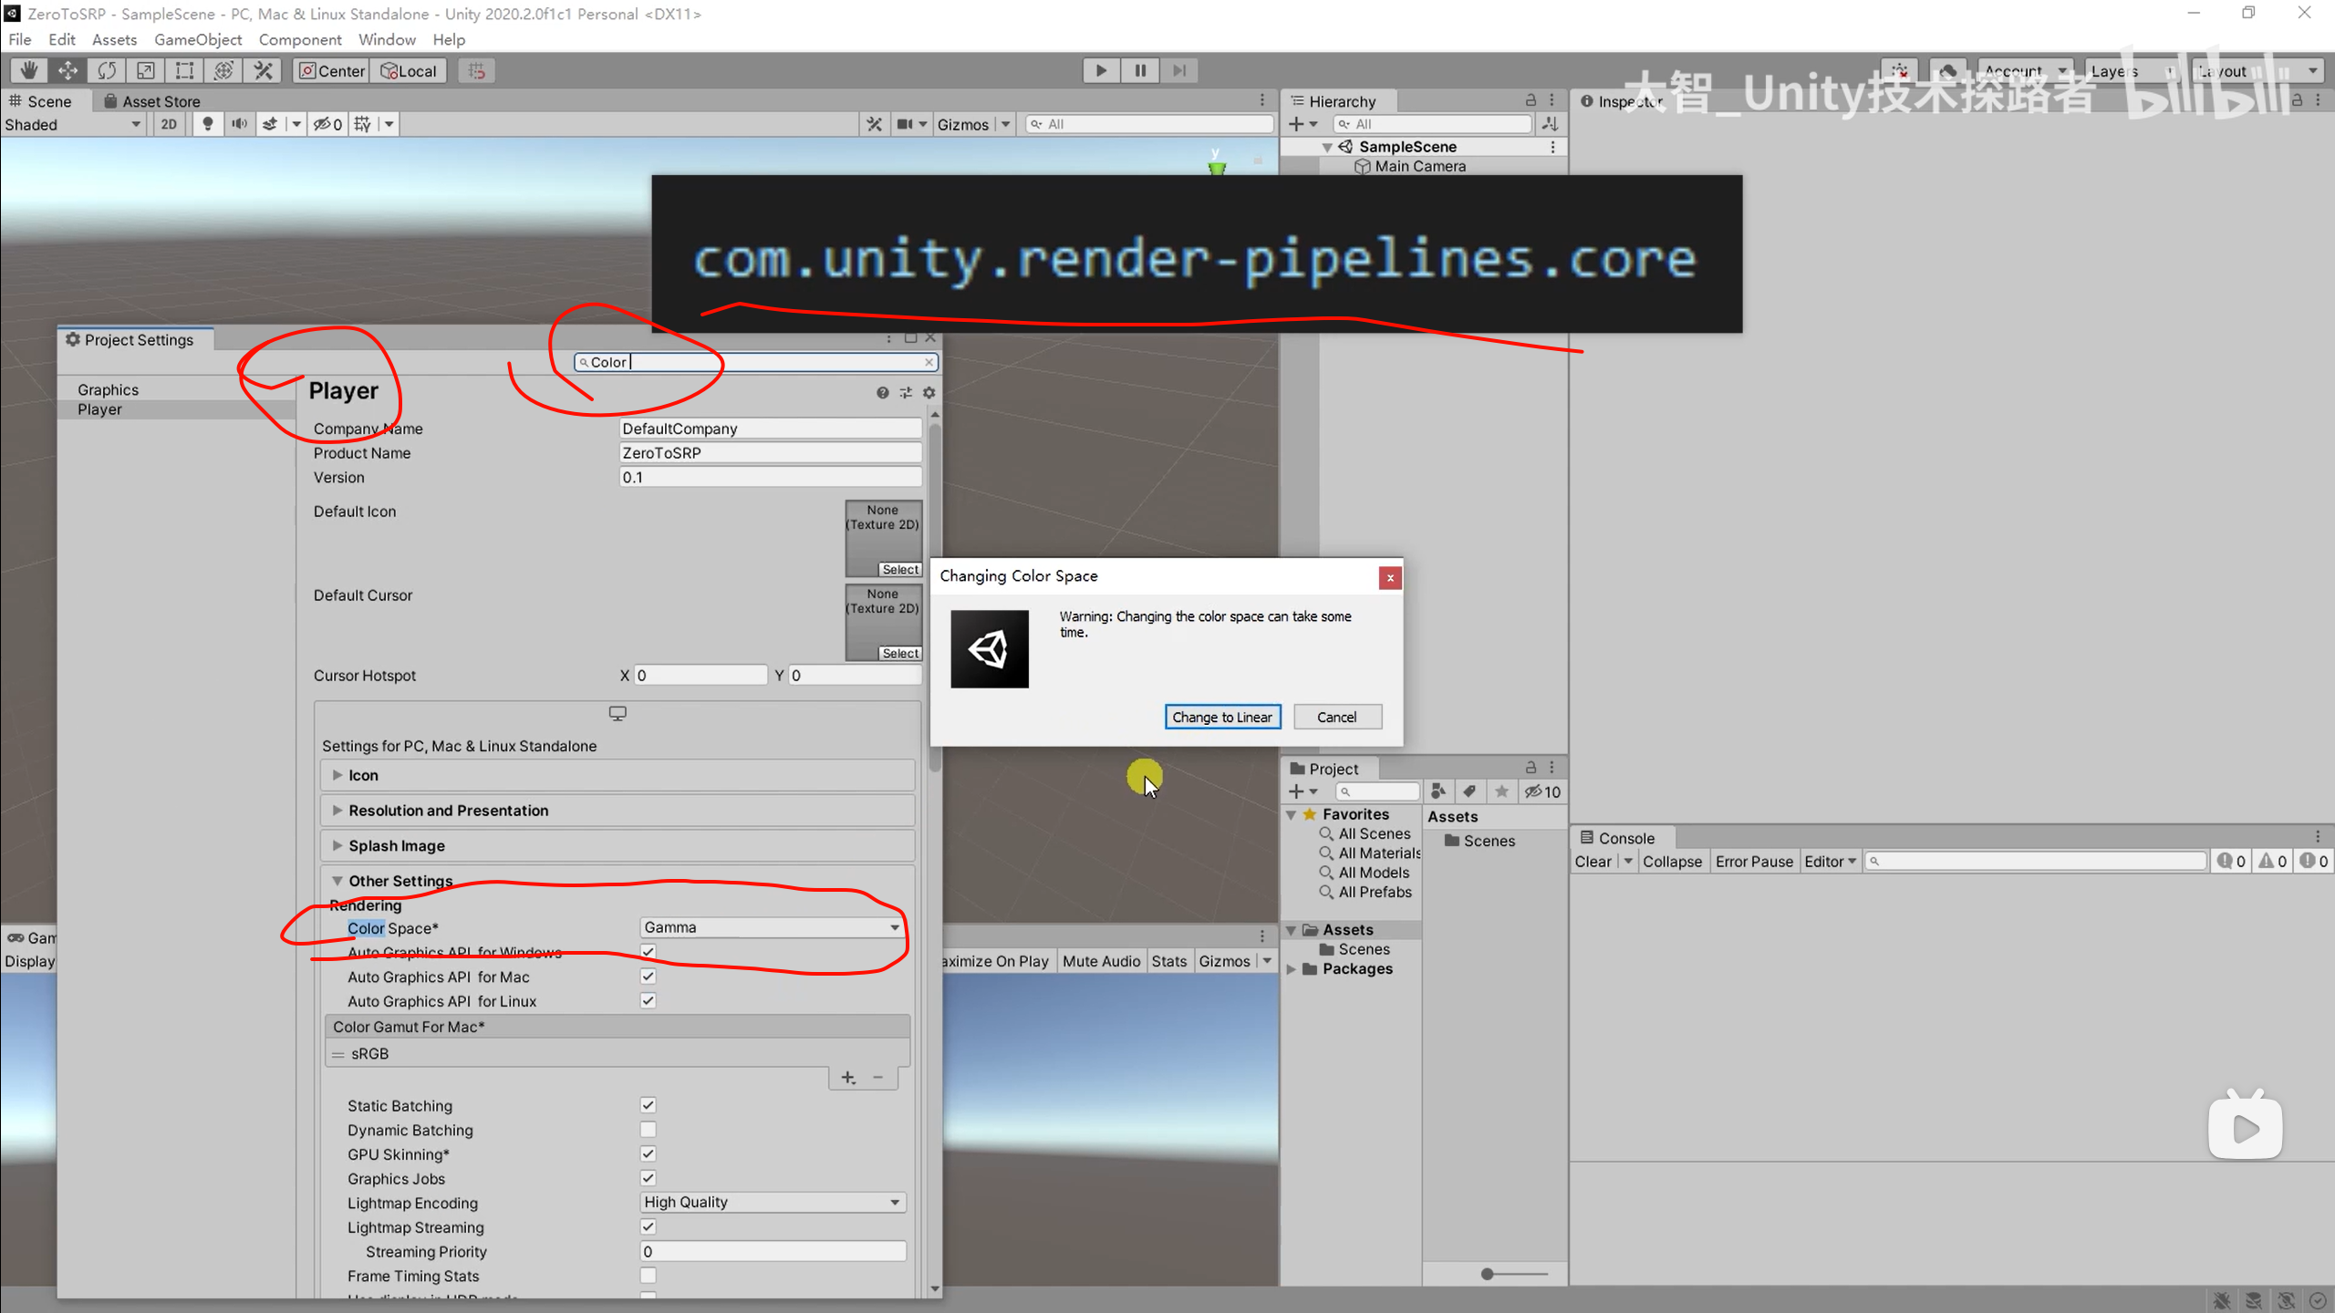Toggle Local handle rotation button
The width and height of the screenshot is (2335, 1313).
click(409, 70)
